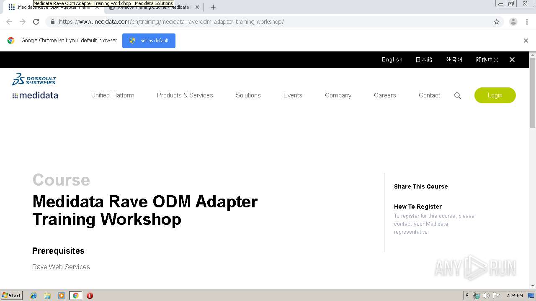
Task: Click the scrollbar up arrow
Action: point(533,55)
